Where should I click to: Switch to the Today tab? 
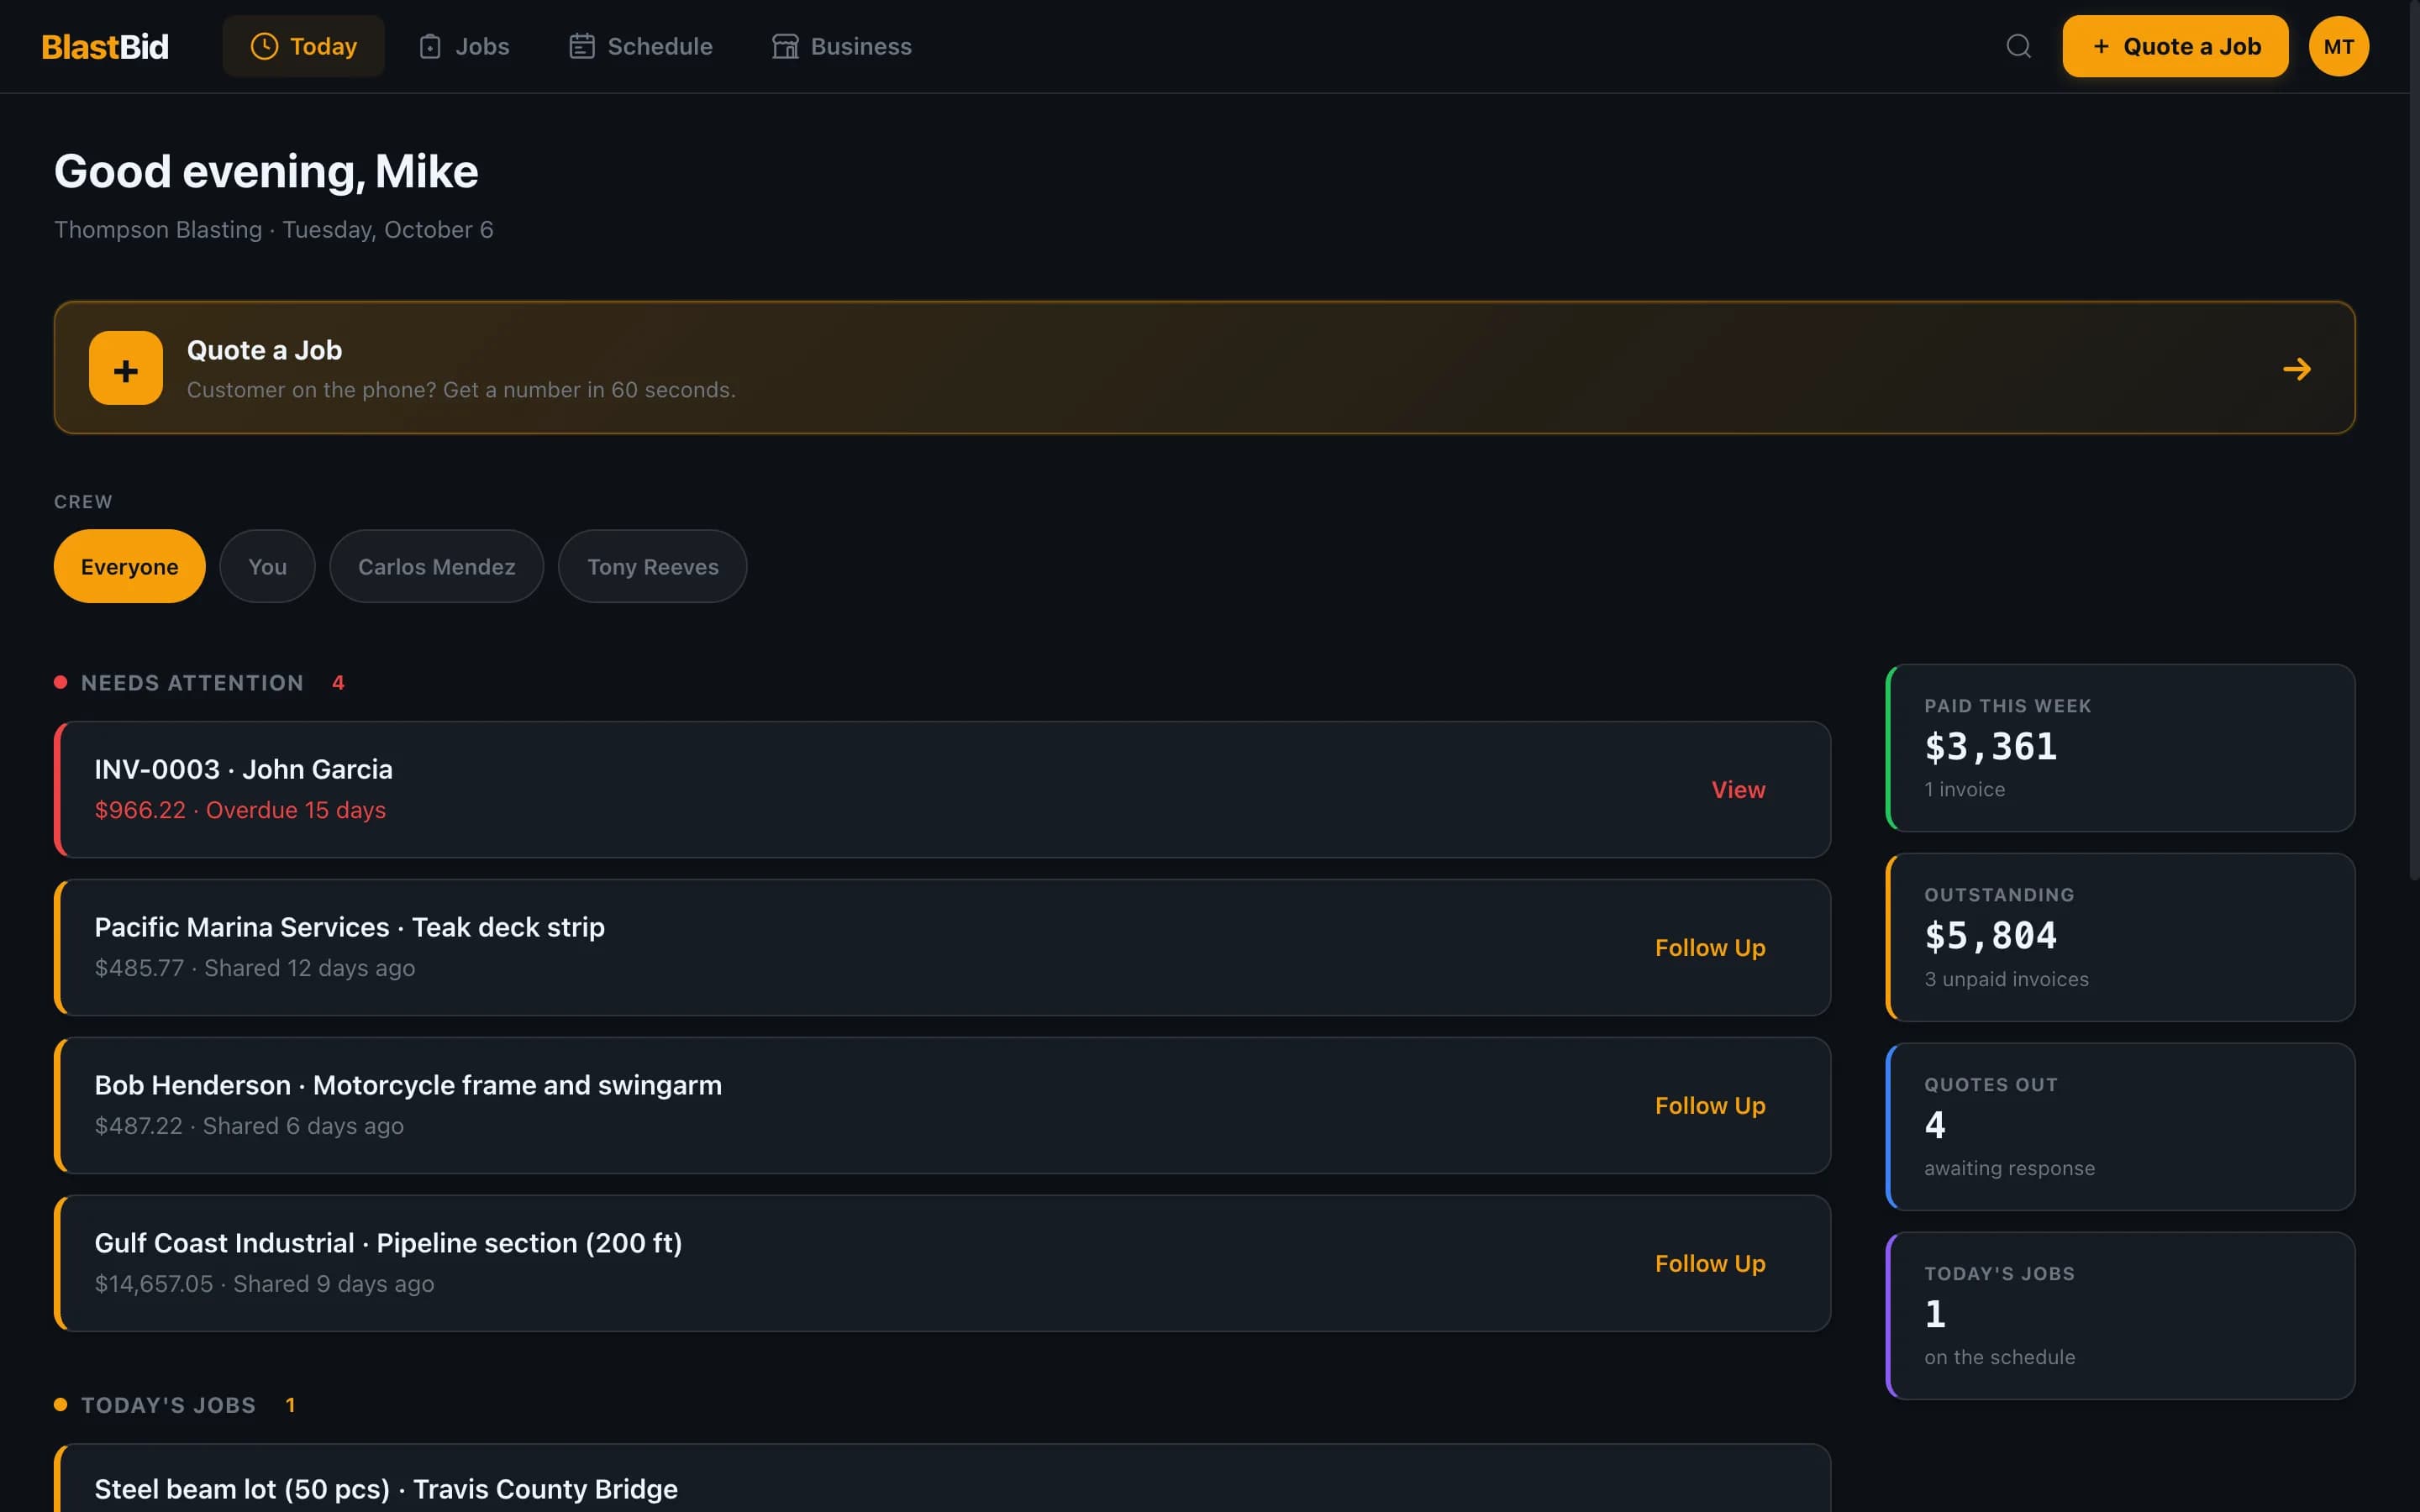pos(303,46)
